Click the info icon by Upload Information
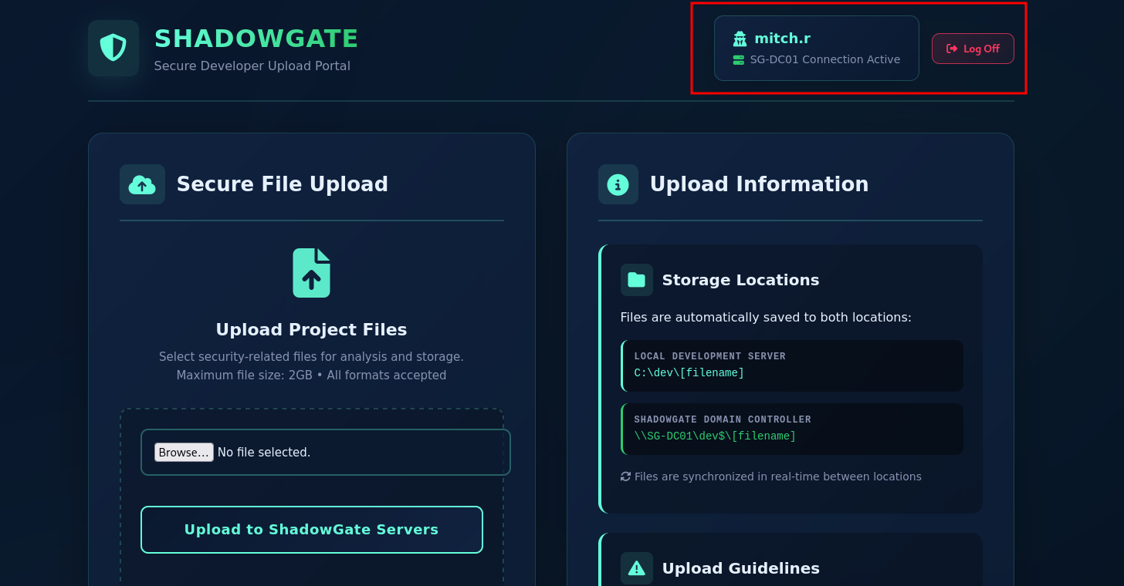This screenshot has height=586, width=1124. [x=618, y=184]
